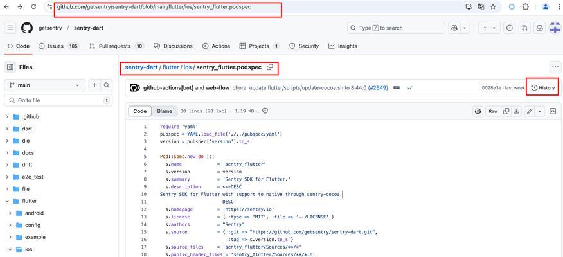Edit this file with the pencil icon
563x257 pixels.
(x=529, y=111)
